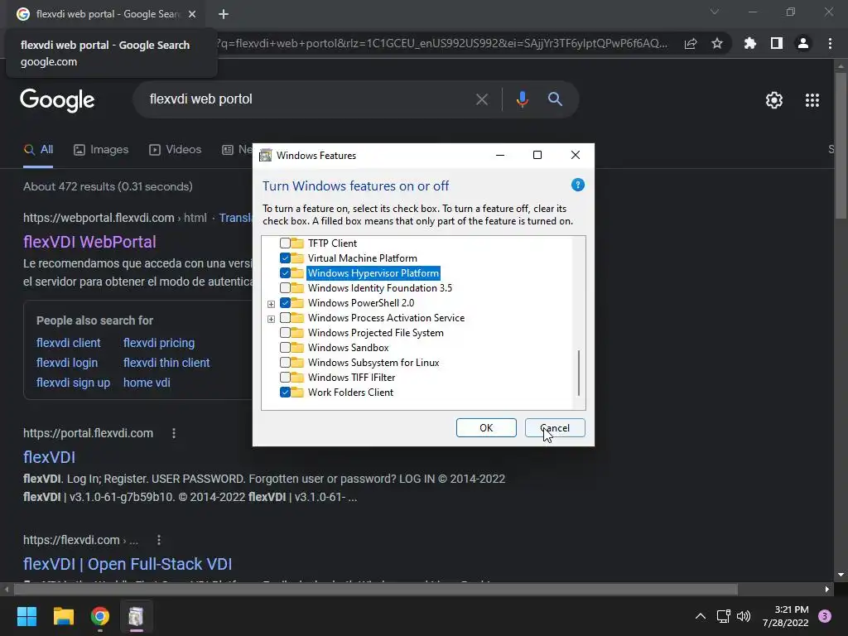Screen dimensions: 848x636
Task: Search for flexvdi pricing suggestion
Action: (159, 343)
